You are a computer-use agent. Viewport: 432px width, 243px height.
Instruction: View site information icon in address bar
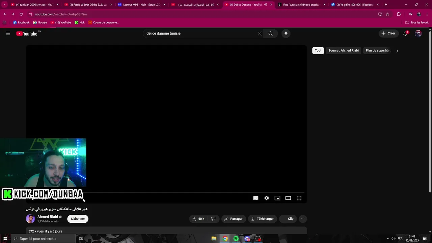(31, 14)
